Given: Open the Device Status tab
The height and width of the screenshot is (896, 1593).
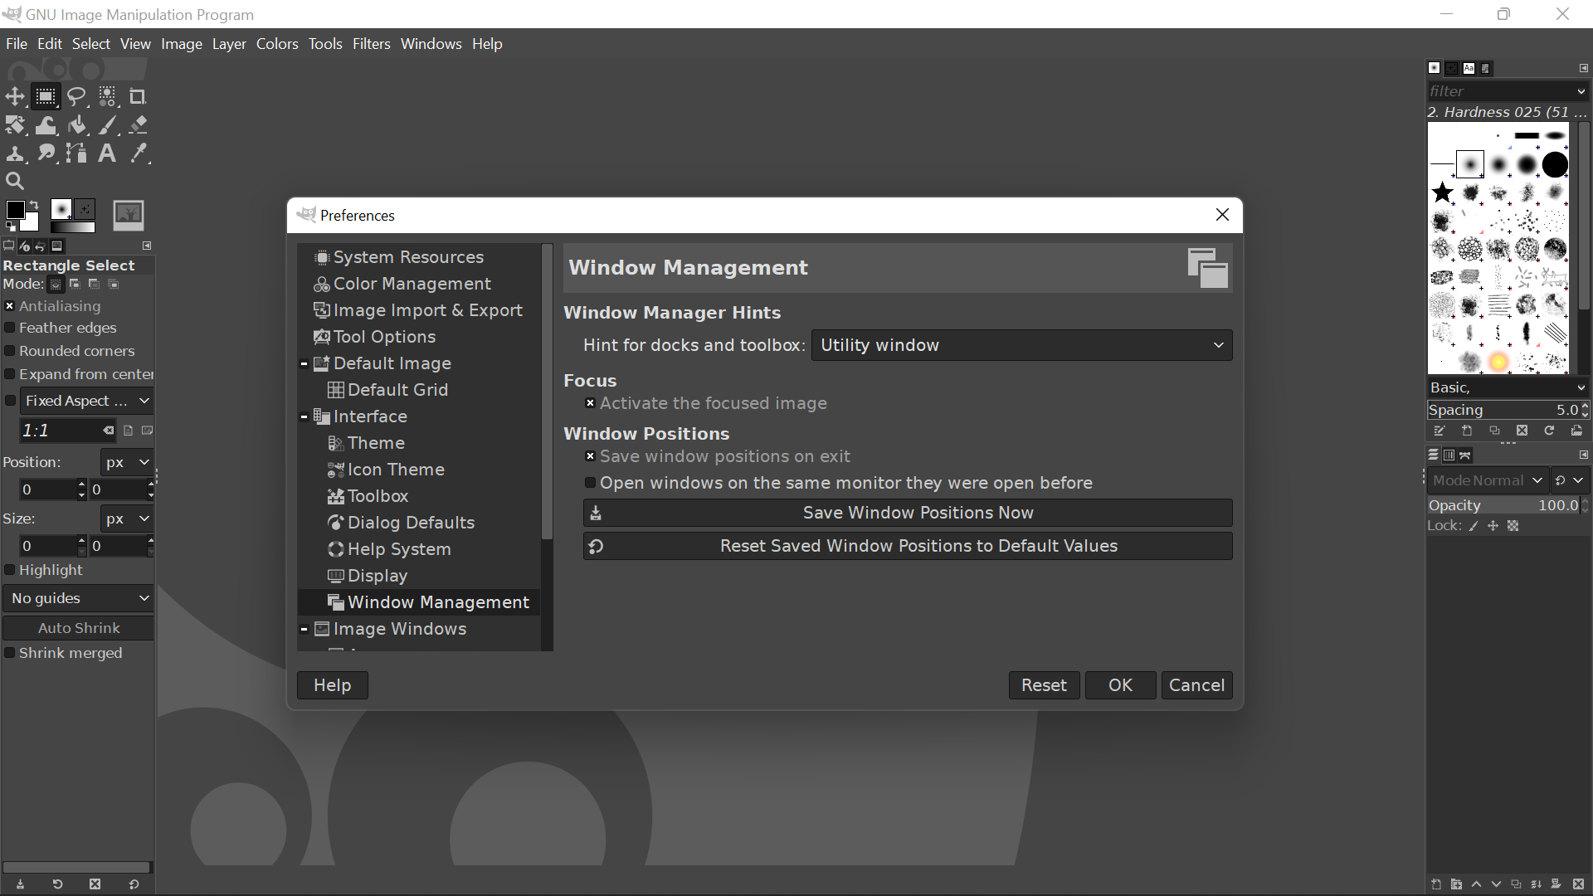Looking at the screenshot, I should point(25,246).
